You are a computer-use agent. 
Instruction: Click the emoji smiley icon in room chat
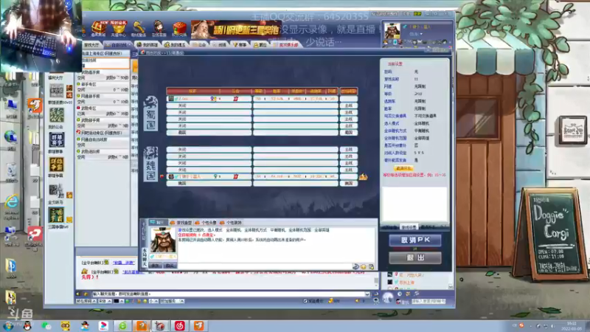pos(364,267)
